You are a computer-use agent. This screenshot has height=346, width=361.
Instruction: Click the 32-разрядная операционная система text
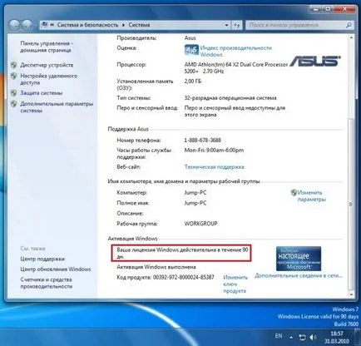(x=230, y=98)
